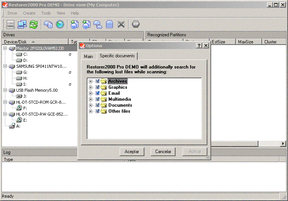Click the stacked virtual volume toolbar icon
Screen dimensions: 288x201
click(x=109, y=24)
